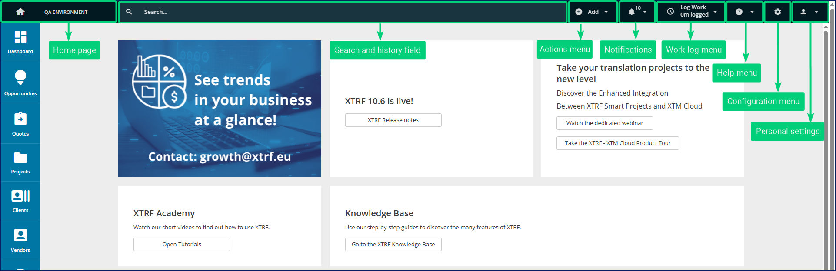Open Vendors from the sidebar

tap(20, 240)
